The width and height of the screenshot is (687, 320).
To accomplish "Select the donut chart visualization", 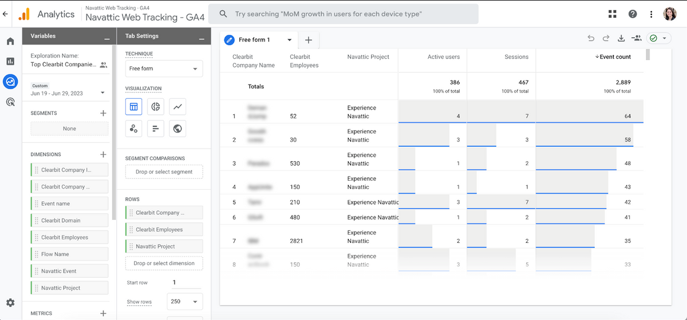I will pyautogui.click(x=156, y=107).
